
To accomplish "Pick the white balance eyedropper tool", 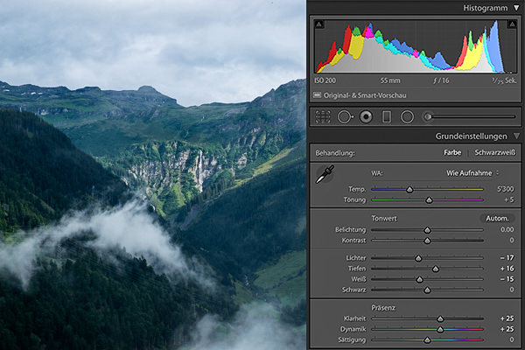I will click(x=325, y=174).
